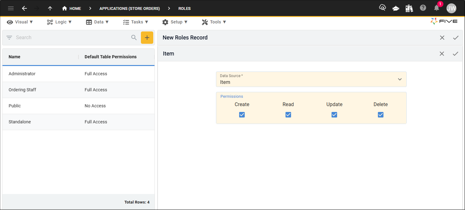Expand the filter options beside the search box
The width and height of the screenshot is (465, 210).
click(x=10, y=37)
